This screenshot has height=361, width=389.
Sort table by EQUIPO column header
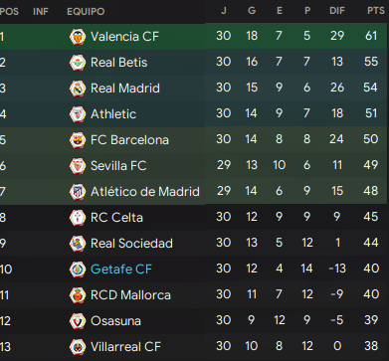86,12
